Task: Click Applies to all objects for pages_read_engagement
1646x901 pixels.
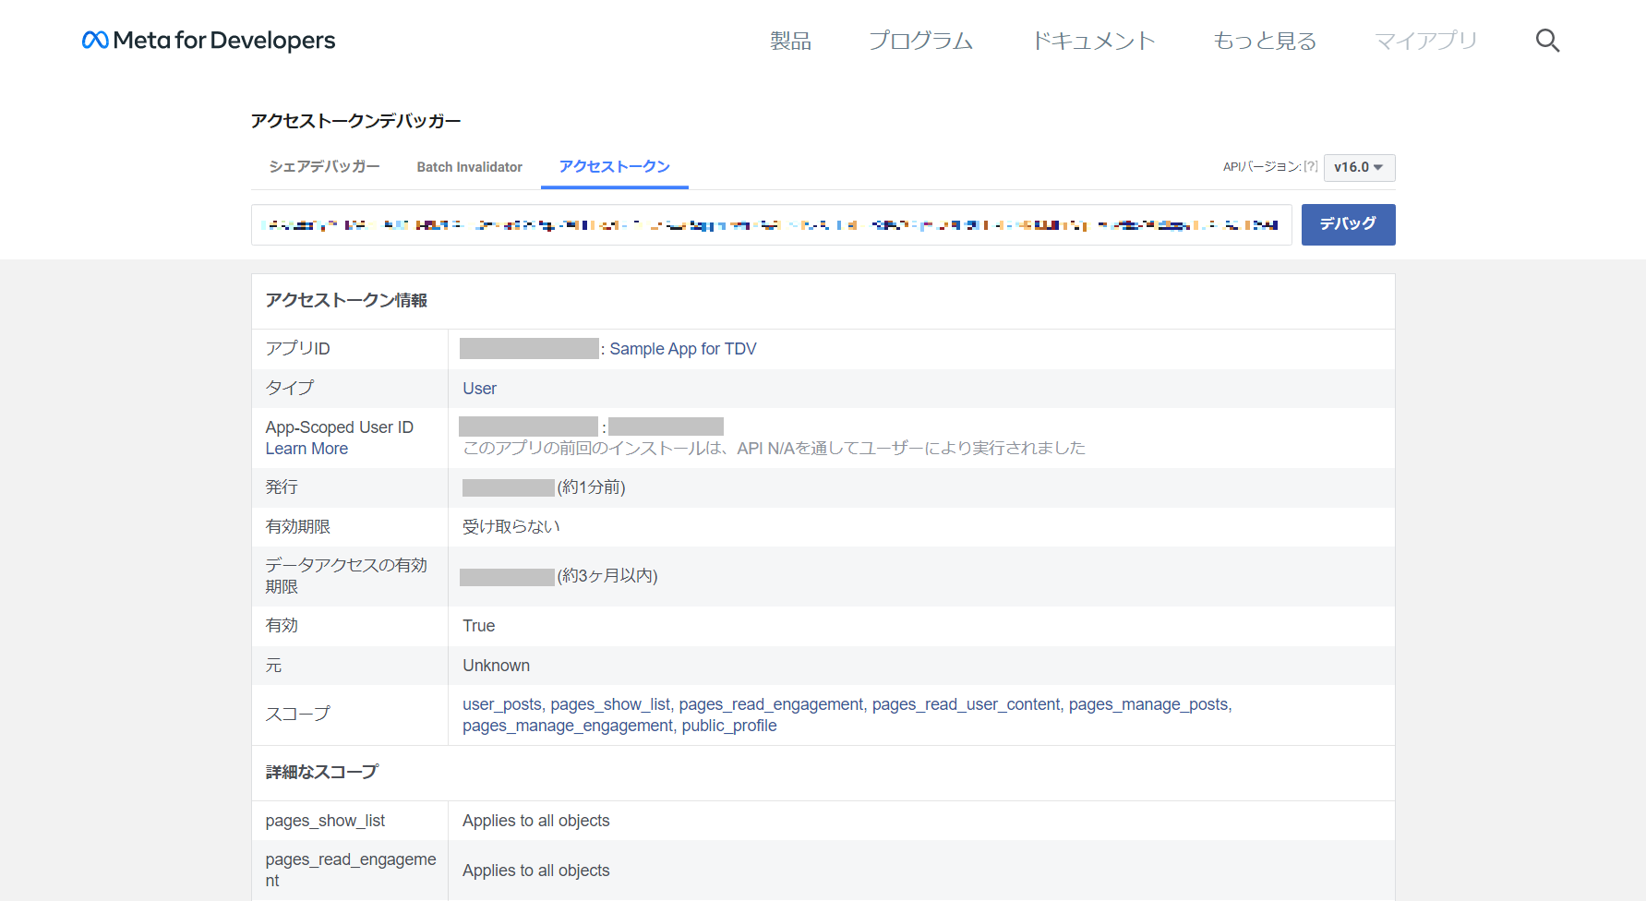Action: click(536, 871)
